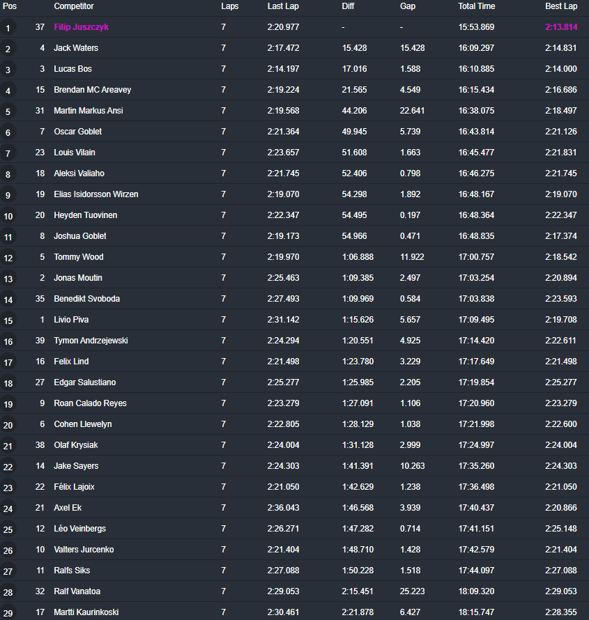Image resolution: width=589 pixels, height=620 pixels.
Task: Click position badge 10 circle
Action: (x=8, y=216)
